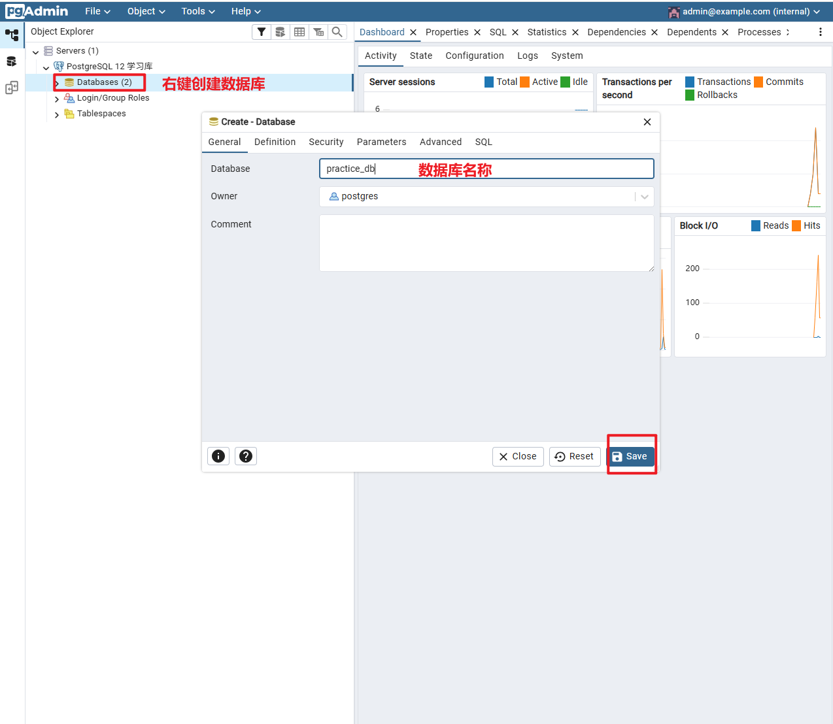Click the Comment text area

pos(486,243)
